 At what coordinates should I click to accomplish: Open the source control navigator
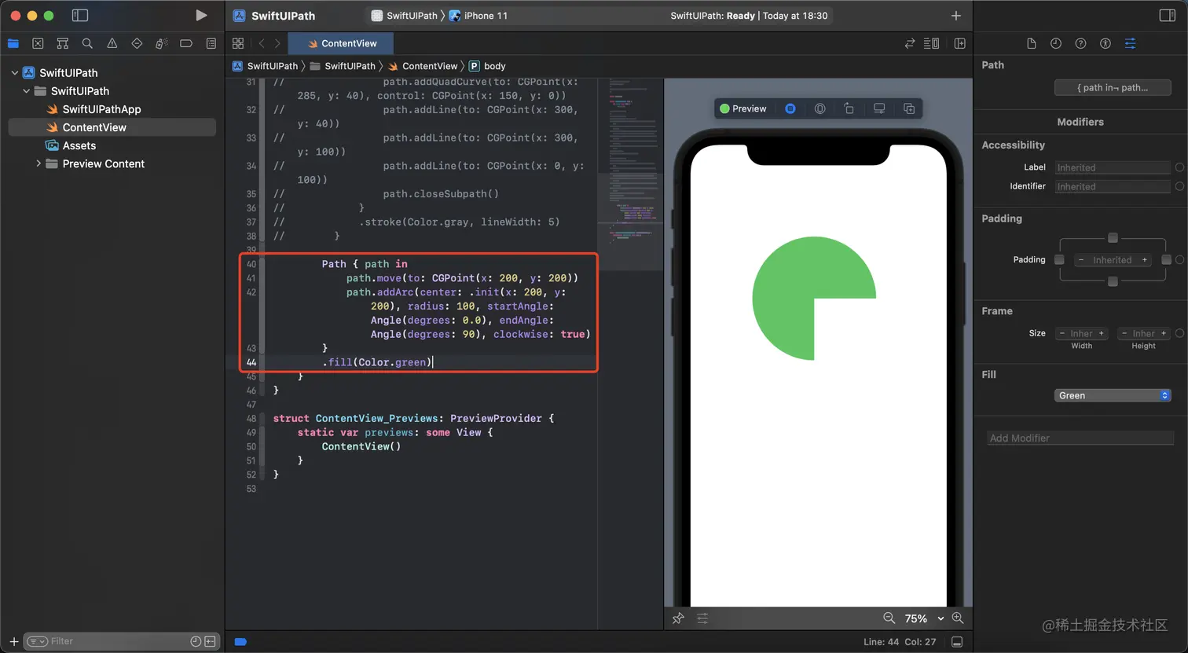point(38,43)
